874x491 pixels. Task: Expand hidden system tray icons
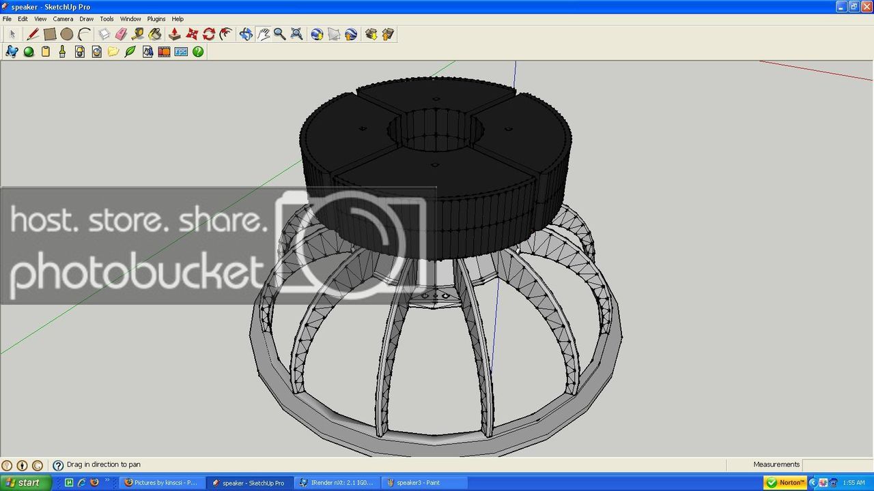(x=813, y=483)
